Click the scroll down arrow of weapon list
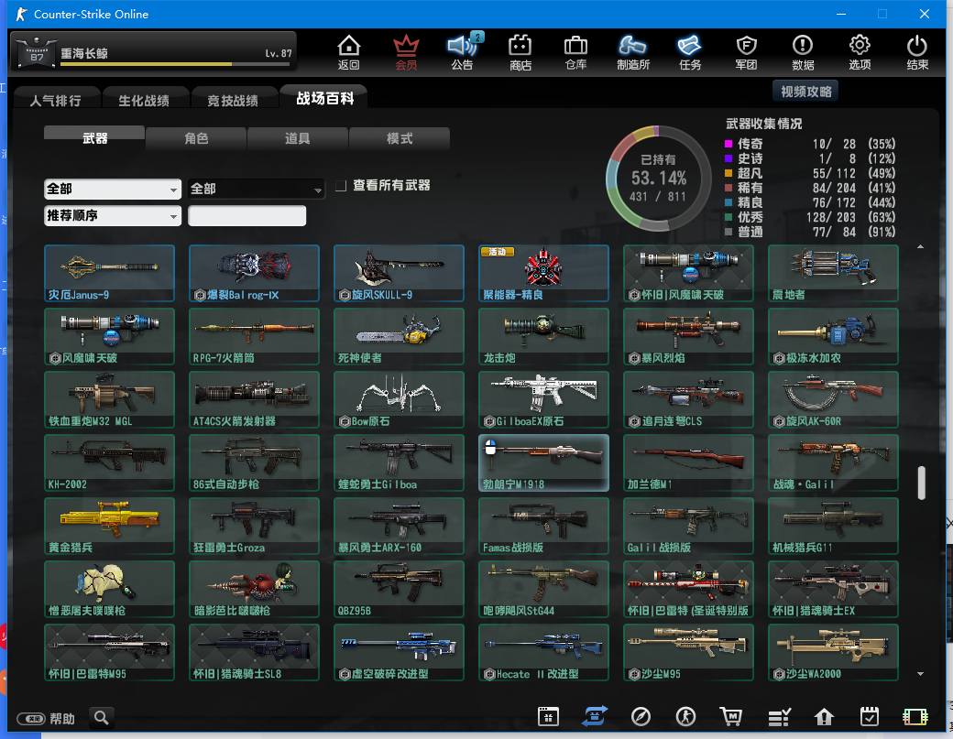Screen dimensions: 953x739 pyautogui.click(x=921, y=673)
